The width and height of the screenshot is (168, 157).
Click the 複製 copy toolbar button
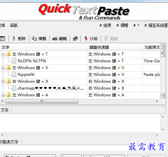pyautogui.click(x=39, y=39)
